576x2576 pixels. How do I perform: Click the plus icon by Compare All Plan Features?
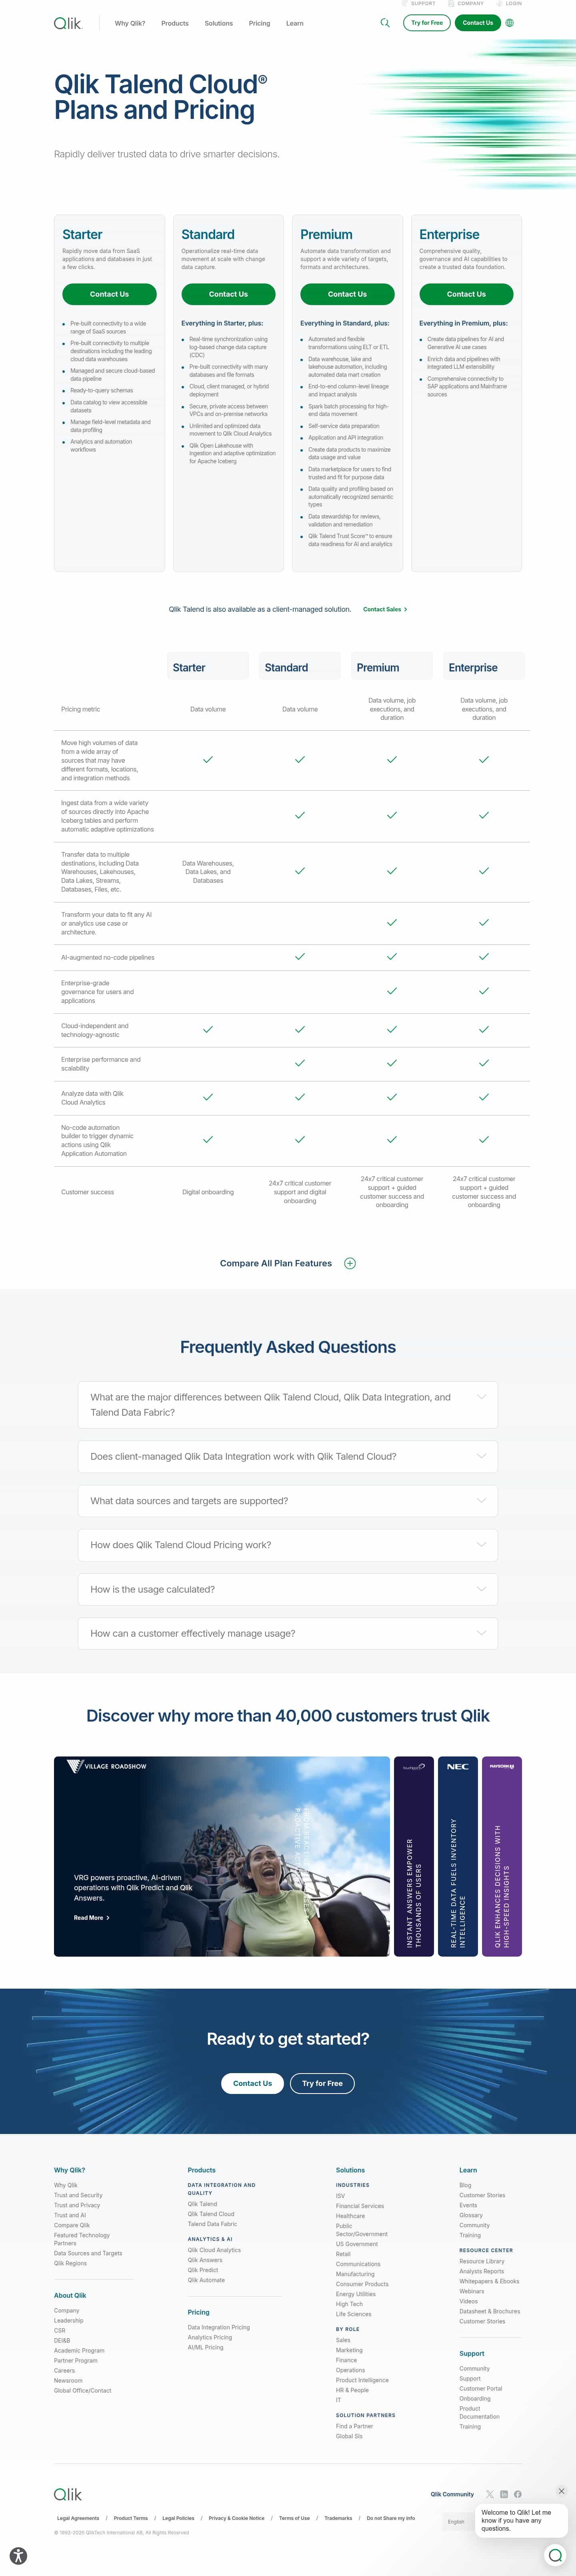pos(349,1263)
